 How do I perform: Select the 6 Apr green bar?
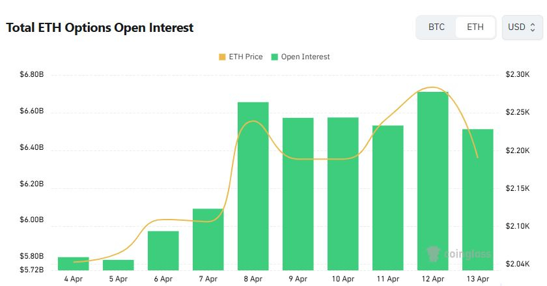pyautogui.click(x=163, y=250)
